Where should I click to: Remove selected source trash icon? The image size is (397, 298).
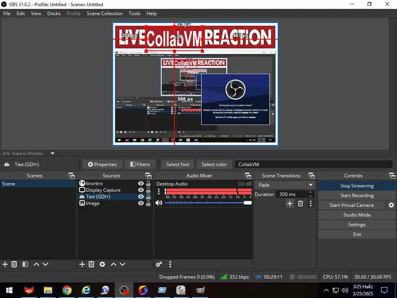coord(91,264)
